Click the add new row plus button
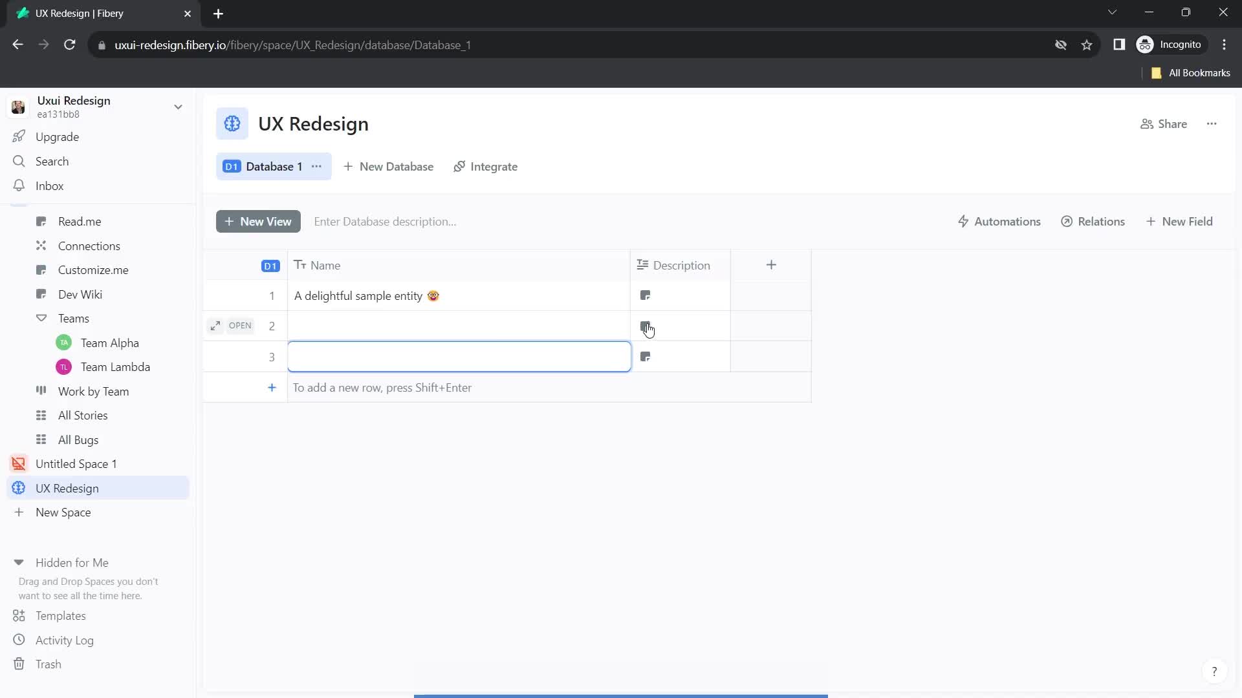 [271, 388]
